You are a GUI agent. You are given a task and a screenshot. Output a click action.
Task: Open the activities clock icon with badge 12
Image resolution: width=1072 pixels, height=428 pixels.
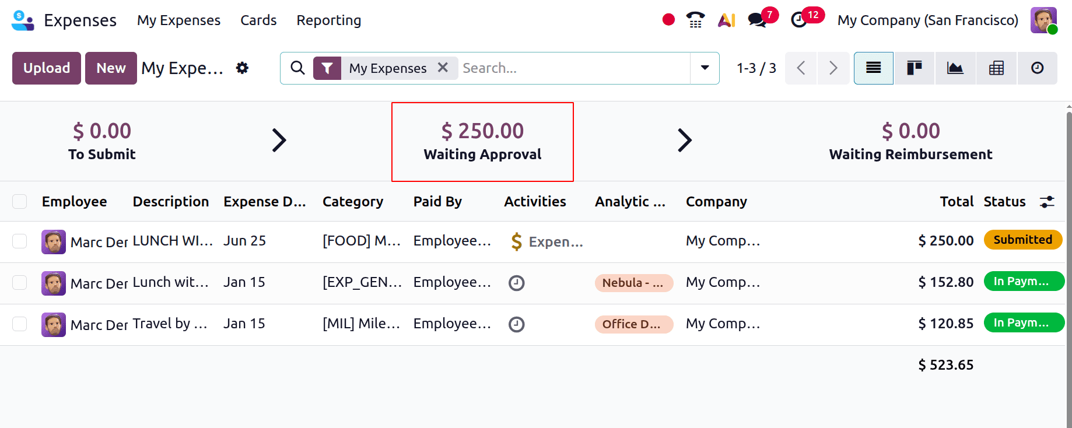point(798,20)
